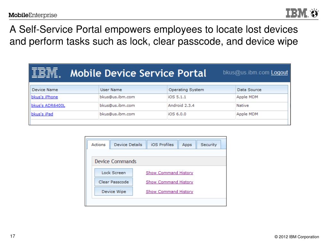This screenshot has width=328, height=246.
Task: Click the smarter planet globe icon
Action: pyautogui.click(x=315, y=13)
